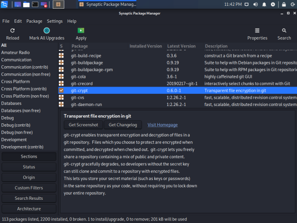Open the Settings menu
The width and height of the screenshot is (297, 223).
[x=55, y=21]
